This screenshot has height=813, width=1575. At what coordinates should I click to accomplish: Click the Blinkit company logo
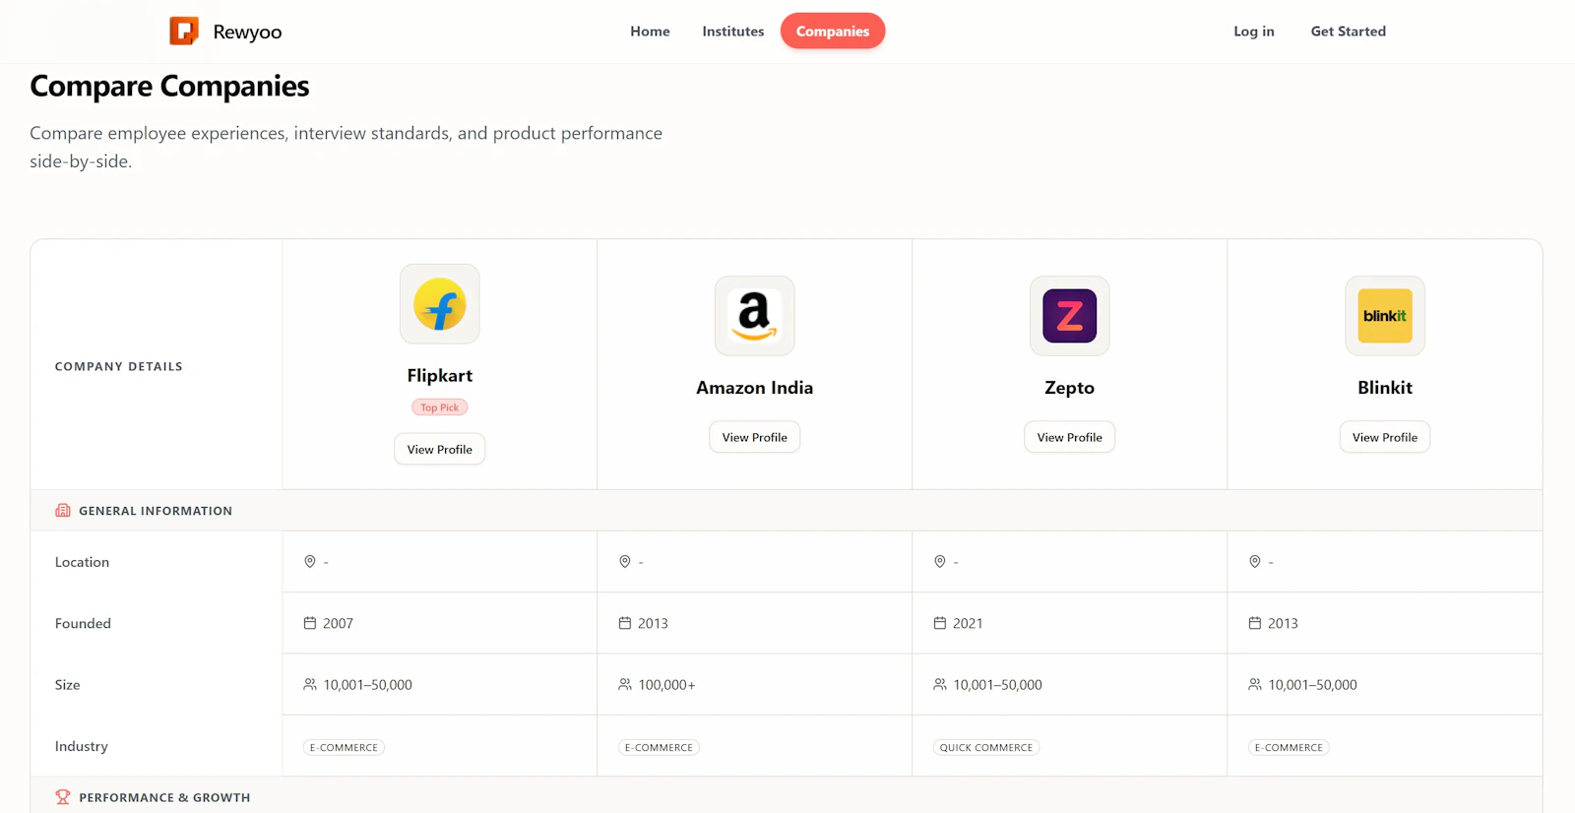[1385, 316]
